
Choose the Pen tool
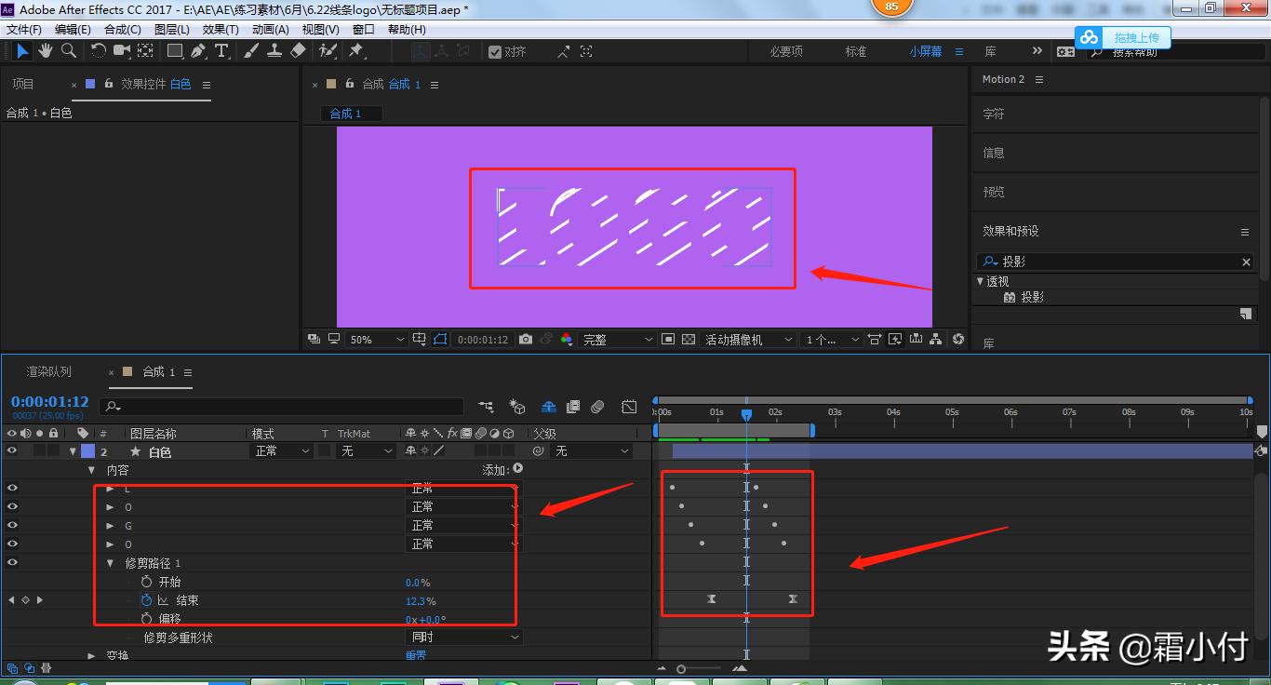pyautogui.click(x=198, y=51)
